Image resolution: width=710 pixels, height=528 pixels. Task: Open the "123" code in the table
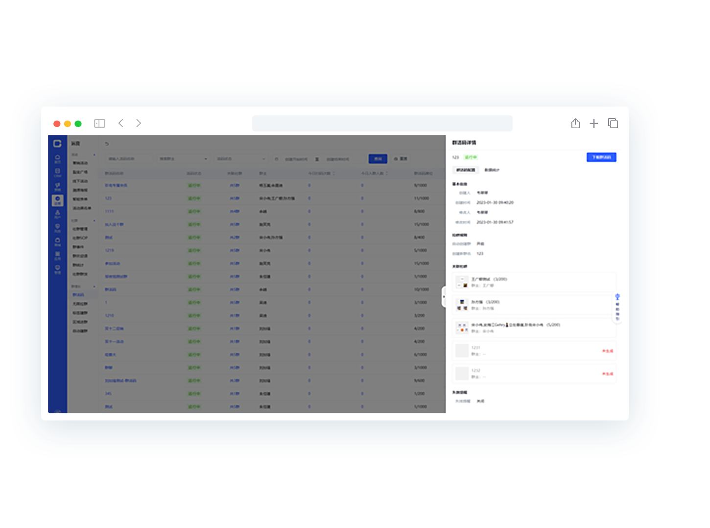[x=108, y=198]
